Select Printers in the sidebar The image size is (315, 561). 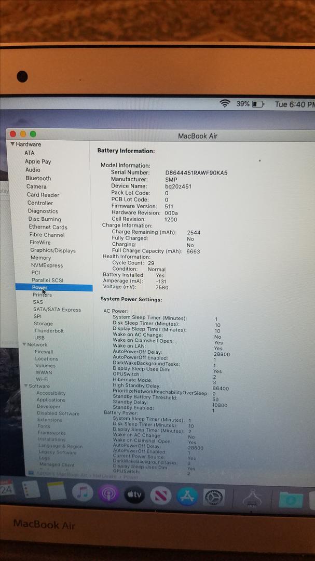click(x=42, y=295)
